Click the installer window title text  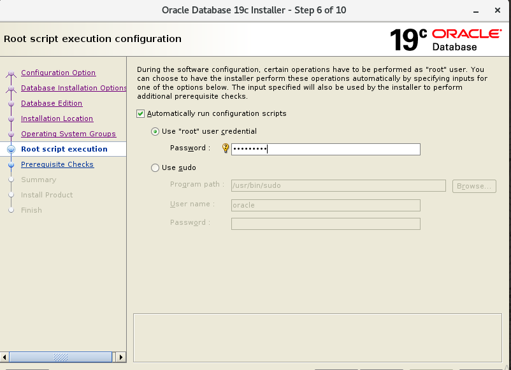pyautogui.click(x=254, y=10)
